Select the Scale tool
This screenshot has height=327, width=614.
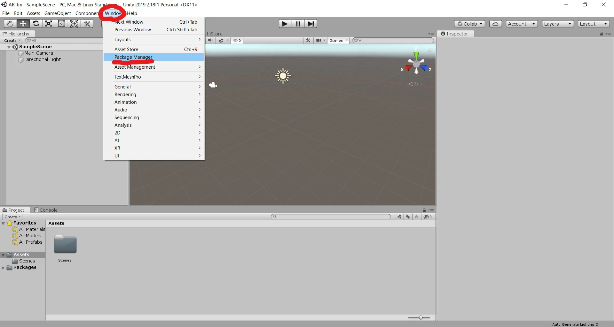click(49, 24)
